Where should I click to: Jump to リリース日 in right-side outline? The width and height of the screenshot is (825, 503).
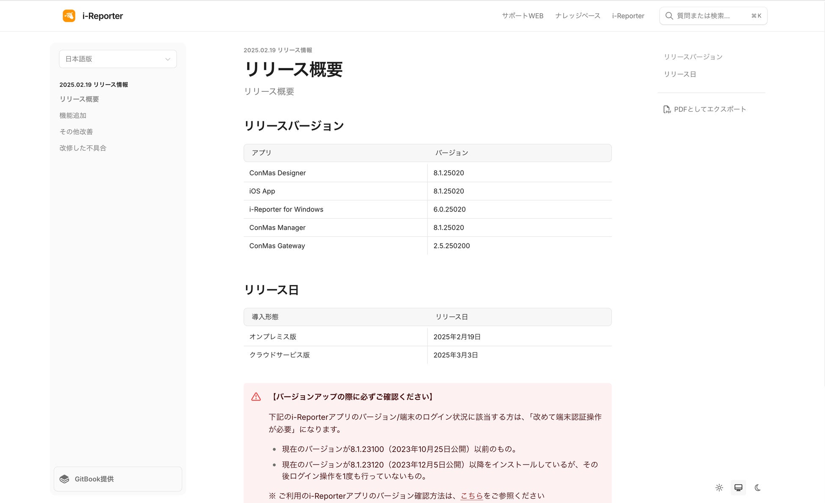coord(680,74)
